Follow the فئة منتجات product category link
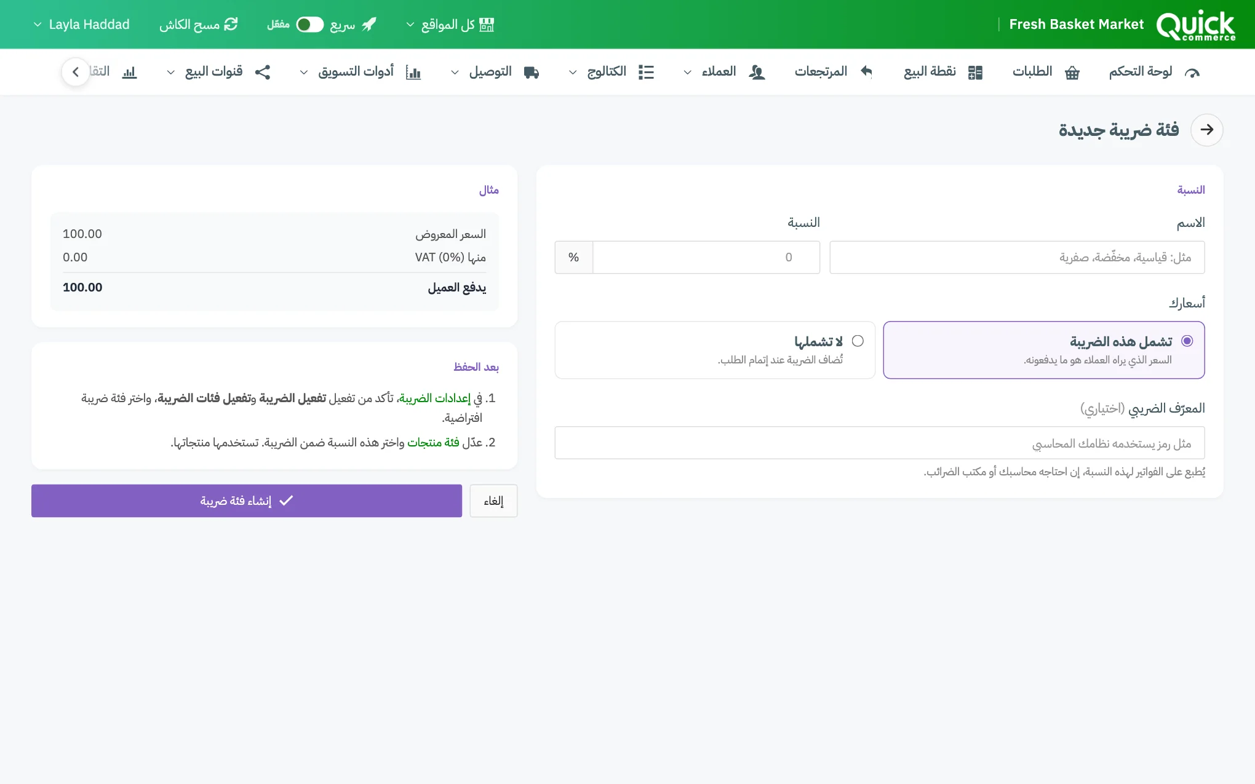The image size is (1255, 784). click(433, 443)
